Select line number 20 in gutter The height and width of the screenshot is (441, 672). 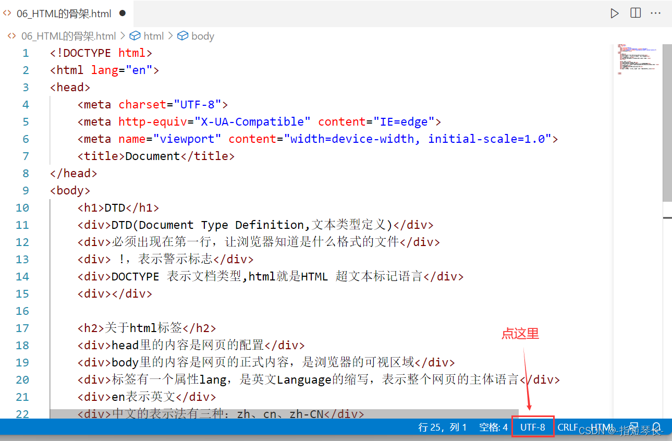(x=22, y=379)
